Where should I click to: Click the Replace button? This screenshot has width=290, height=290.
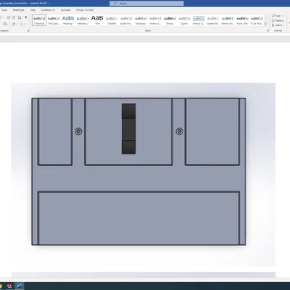pyautogui.click(x=278, y=20)
